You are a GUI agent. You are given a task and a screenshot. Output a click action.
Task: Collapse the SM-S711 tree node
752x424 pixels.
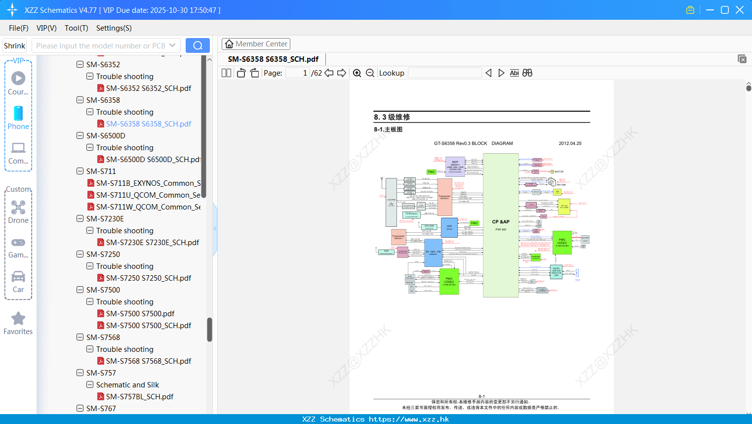point(80,171)
